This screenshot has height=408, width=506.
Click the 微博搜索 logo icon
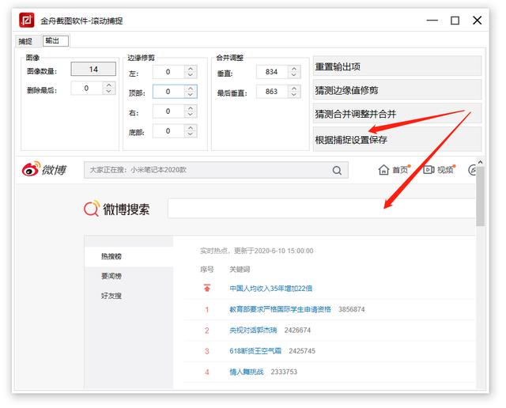click(x=92, y=208)
